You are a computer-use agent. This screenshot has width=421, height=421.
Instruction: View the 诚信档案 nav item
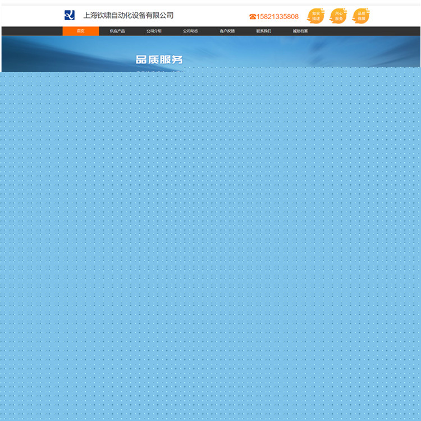[300, 31]
